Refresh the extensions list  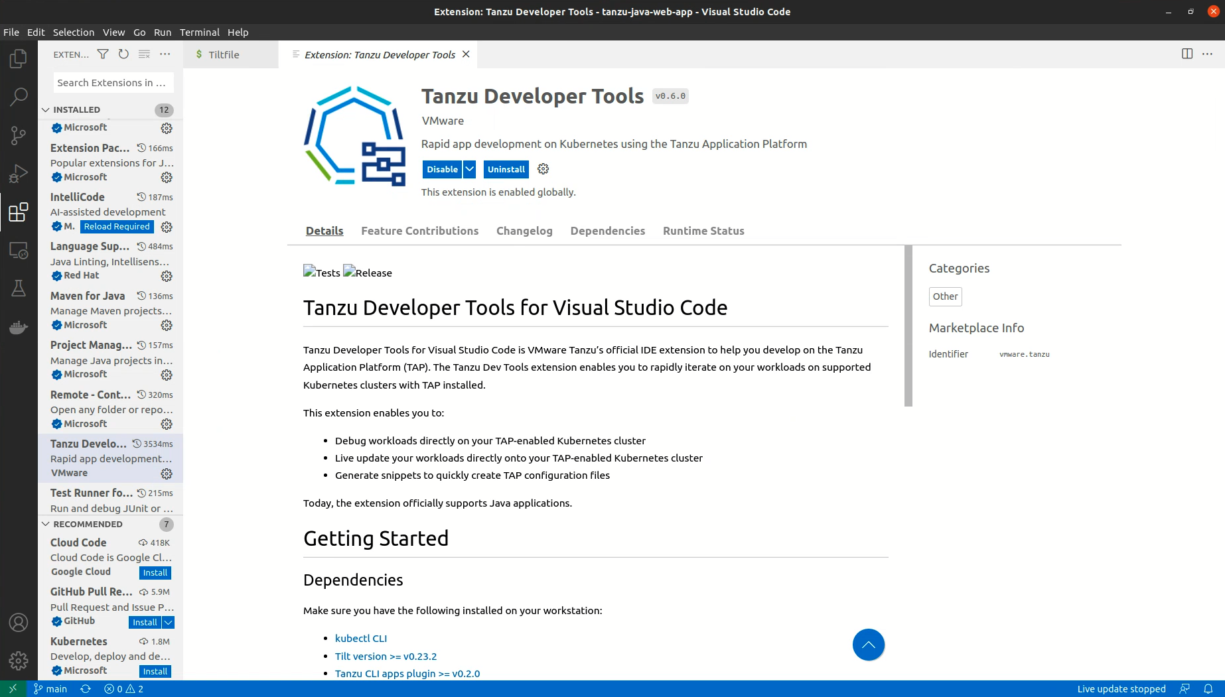pos(123,54)
